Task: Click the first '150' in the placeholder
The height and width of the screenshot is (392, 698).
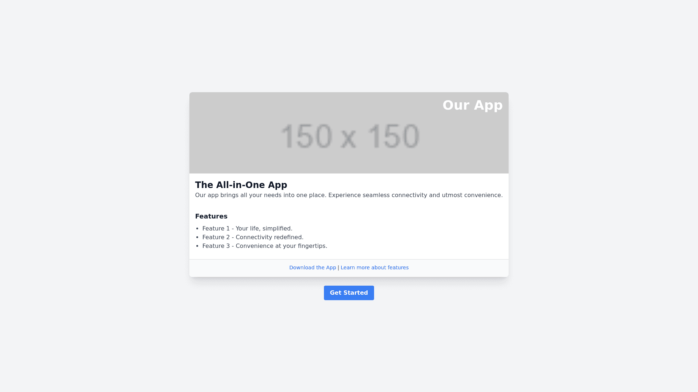Action: click(306, 136)
